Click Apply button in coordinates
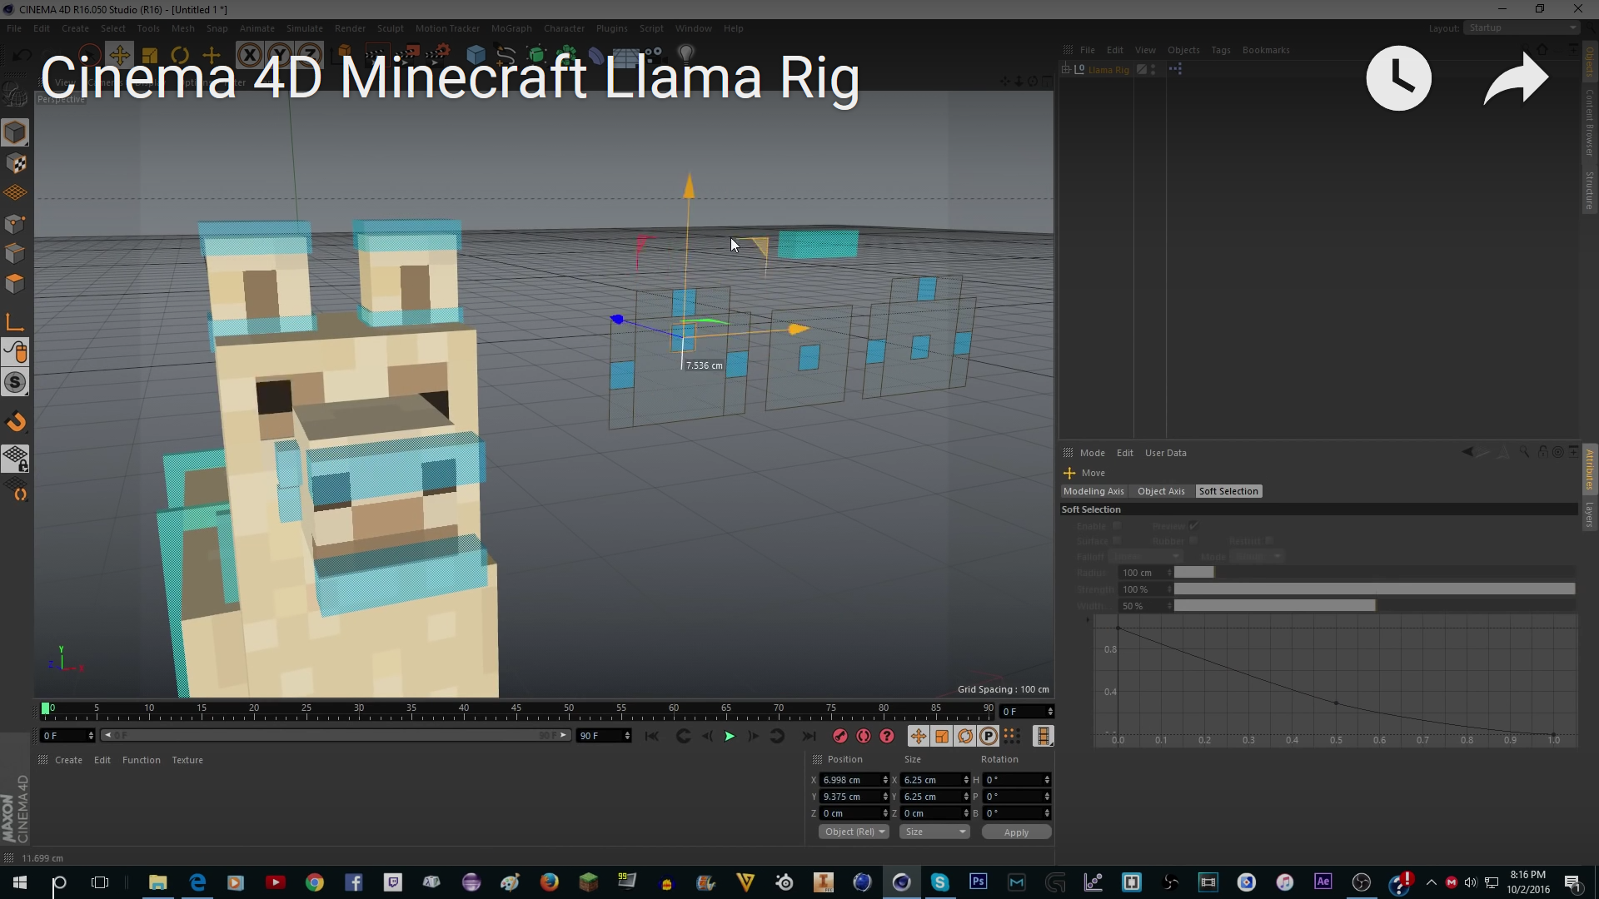Image resolution: width=1599 pixels, height=899 pixels. coord(1016,832)
